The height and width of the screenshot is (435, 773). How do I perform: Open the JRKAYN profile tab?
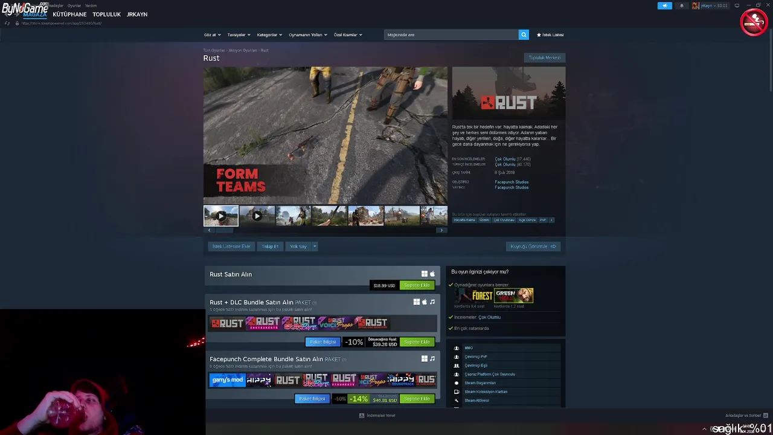click(x=137, y=14)
